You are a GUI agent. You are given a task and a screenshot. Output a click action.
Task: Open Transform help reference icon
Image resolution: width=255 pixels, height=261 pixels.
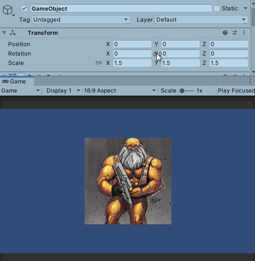(x=225, y=33)
